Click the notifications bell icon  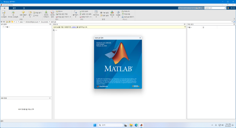(228, 8)
